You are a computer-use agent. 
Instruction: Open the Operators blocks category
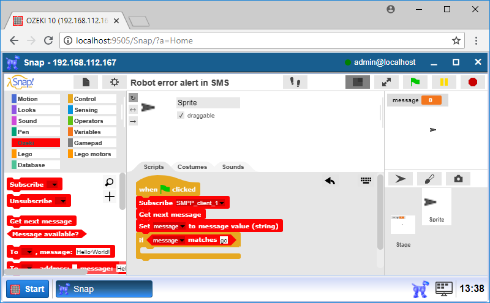(x=92, y=121)
